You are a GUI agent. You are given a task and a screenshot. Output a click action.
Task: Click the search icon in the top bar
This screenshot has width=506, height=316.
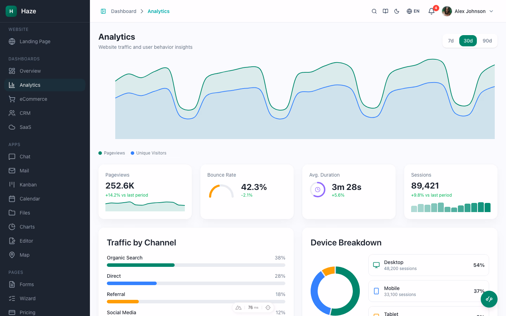(x=374, y=11)
